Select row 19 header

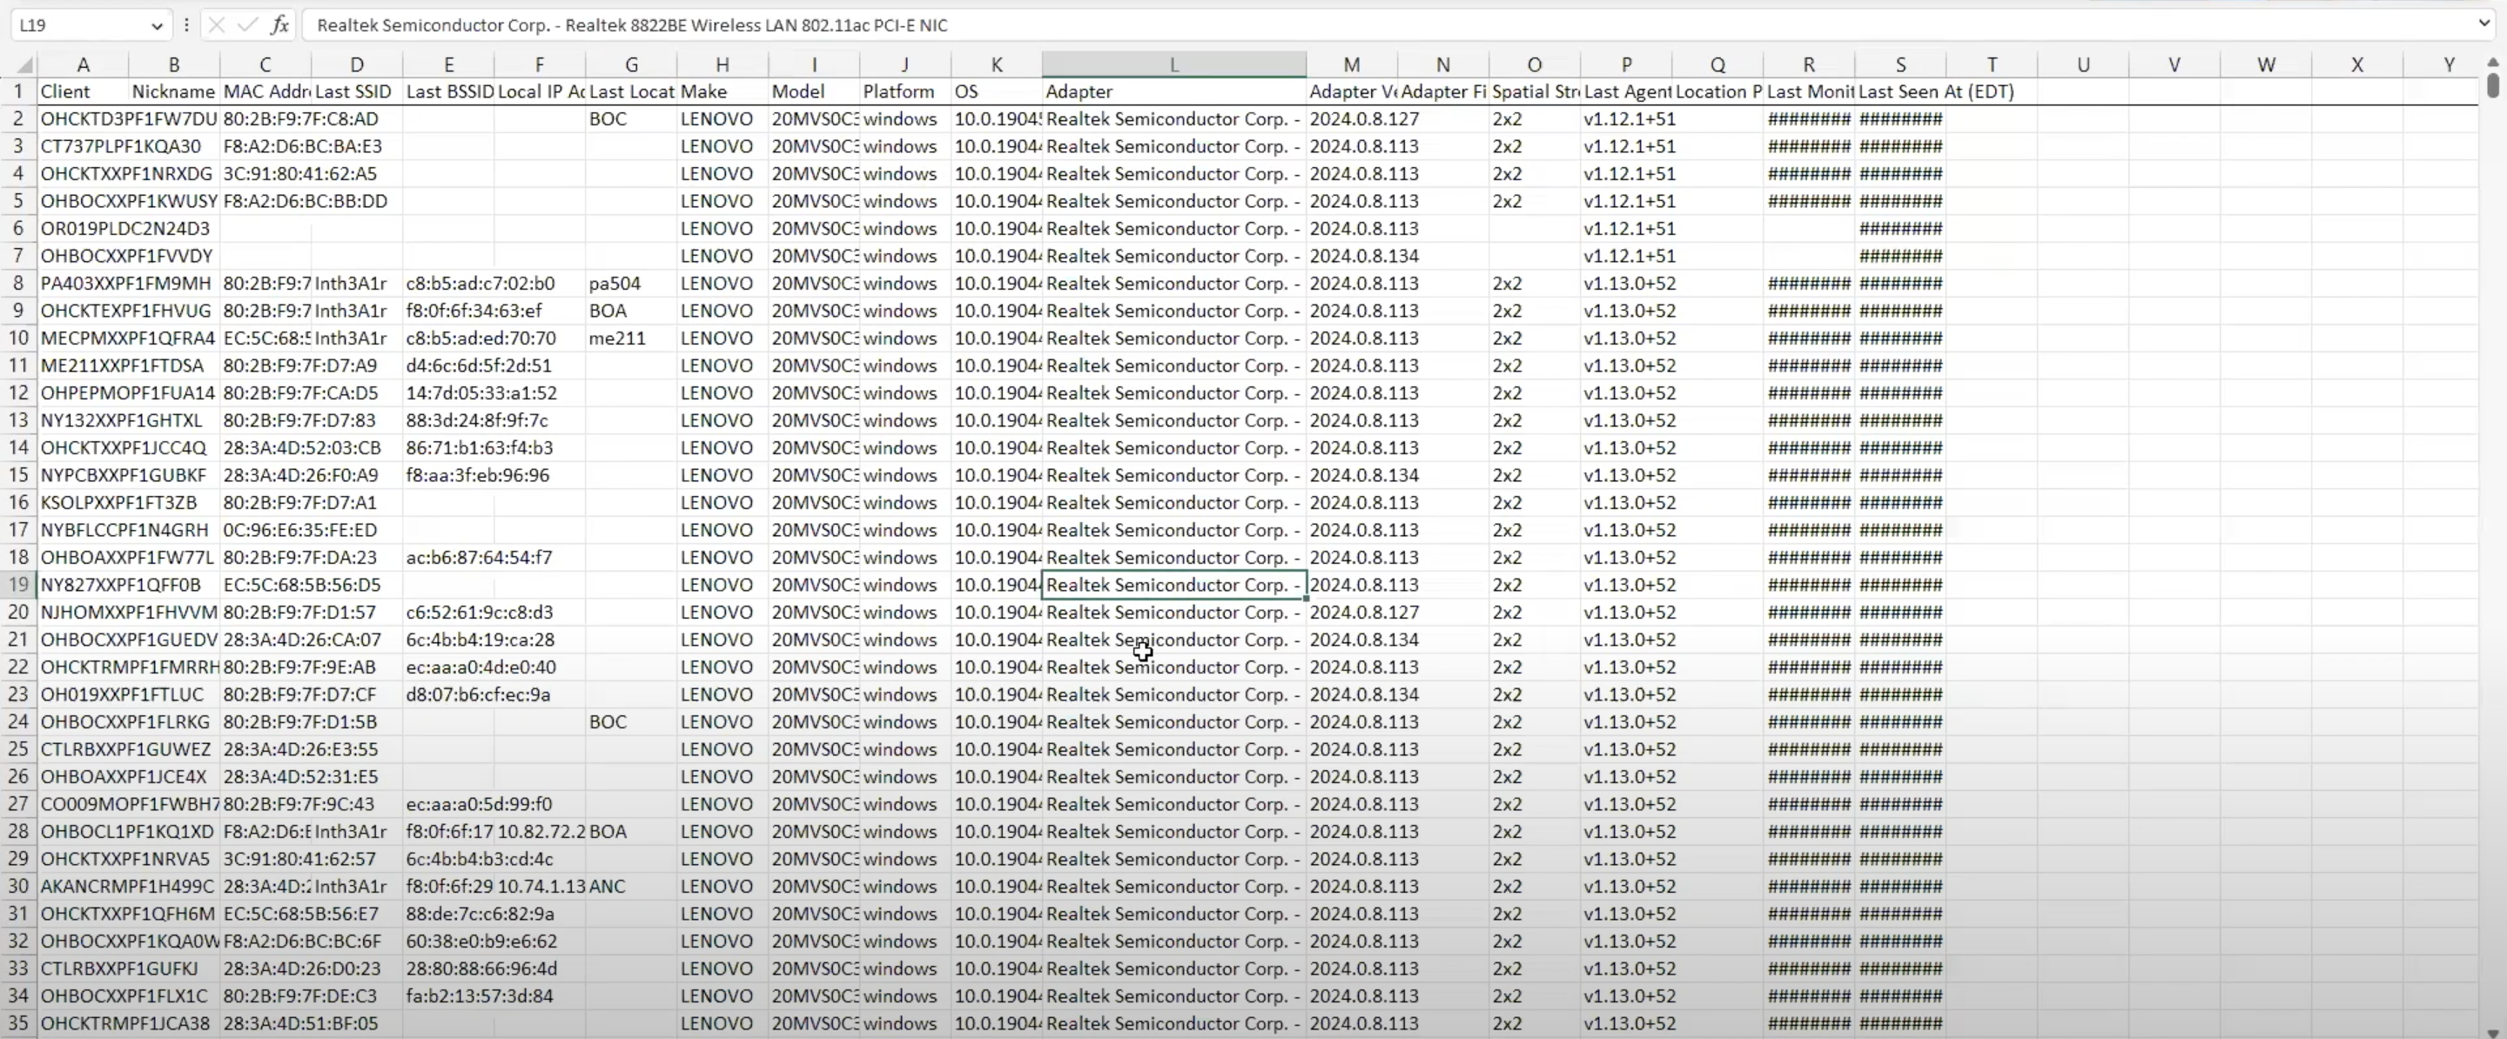[x=17, y=585]
